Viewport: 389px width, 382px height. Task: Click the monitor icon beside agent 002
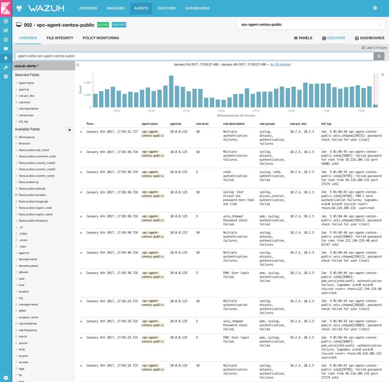coord(19,25)
